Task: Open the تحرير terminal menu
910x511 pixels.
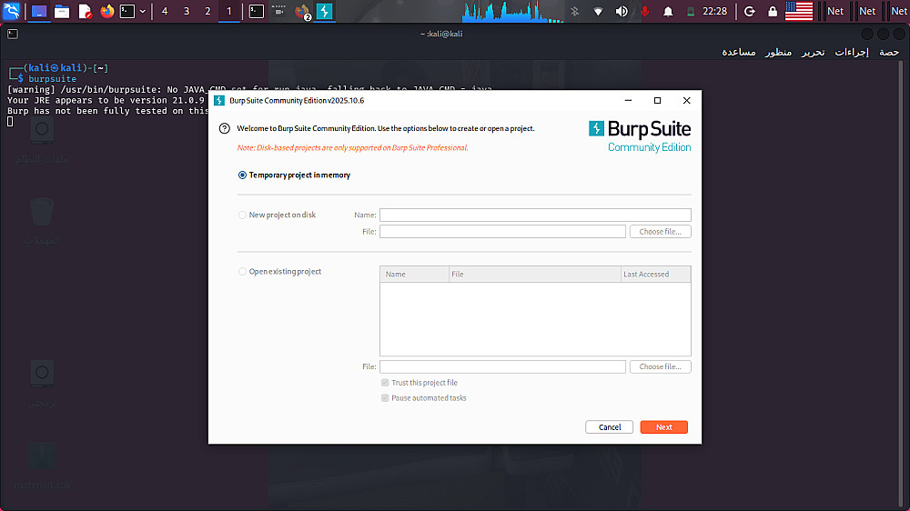Action: [x=813, y=52]
